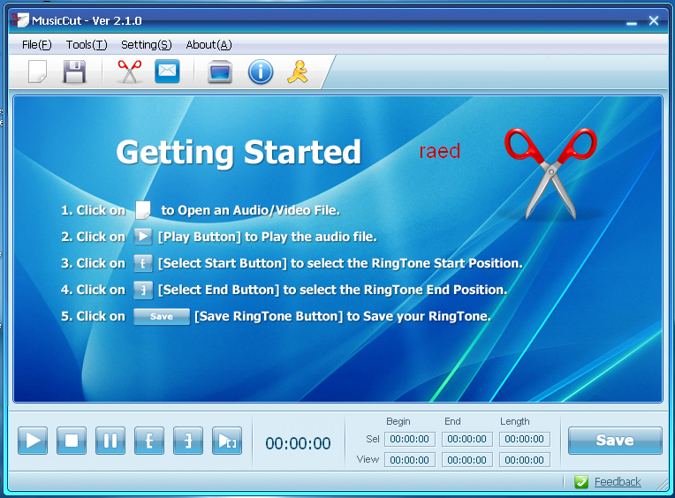Click the green checkmark feedback icon

[x=581, y=482]
